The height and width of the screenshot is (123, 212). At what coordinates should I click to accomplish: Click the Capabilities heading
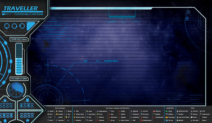pos(170,108)
